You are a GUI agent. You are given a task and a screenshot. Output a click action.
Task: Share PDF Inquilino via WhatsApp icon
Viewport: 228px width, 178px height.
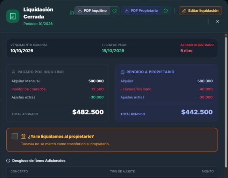point(115,10)
